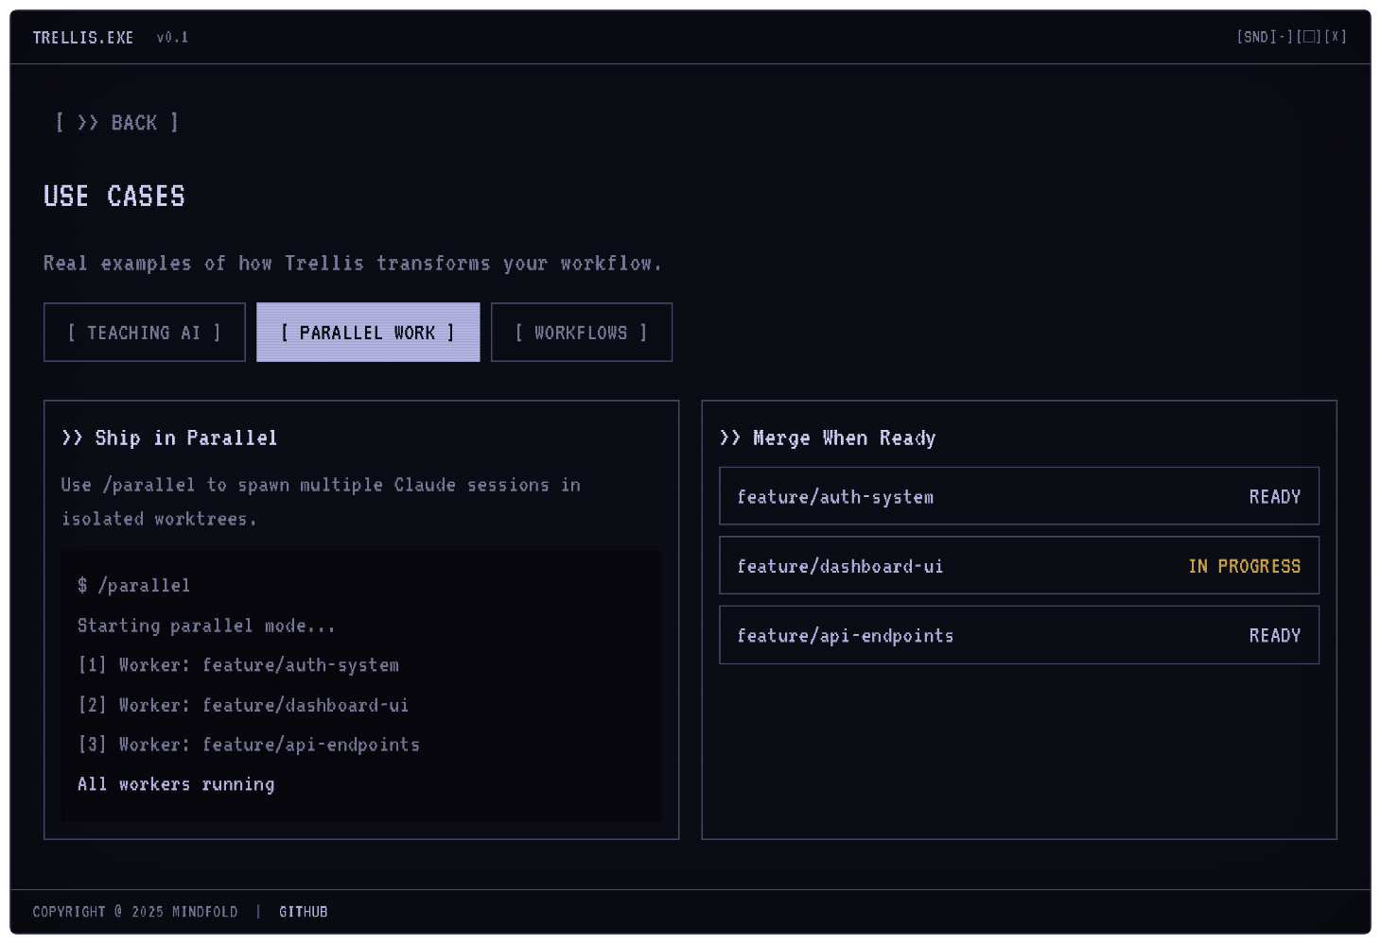Viewport: 1381px width, 944px height.
Task: Click the ">>" chevron before Ship in Parallel
Action: [71, 438]
